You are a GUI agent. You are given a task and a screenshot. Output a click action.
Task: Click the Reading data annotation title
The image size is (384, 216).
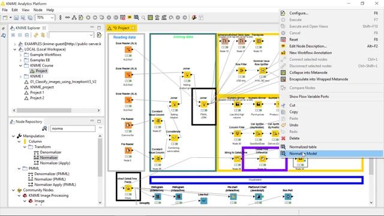click(124, 37)
